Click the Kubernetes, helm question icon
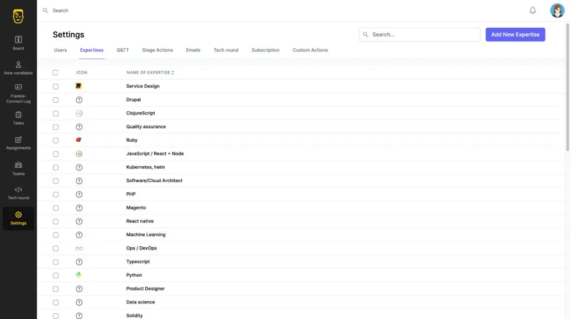This screenshot has width=570, height=319. (x=79, y=167)
